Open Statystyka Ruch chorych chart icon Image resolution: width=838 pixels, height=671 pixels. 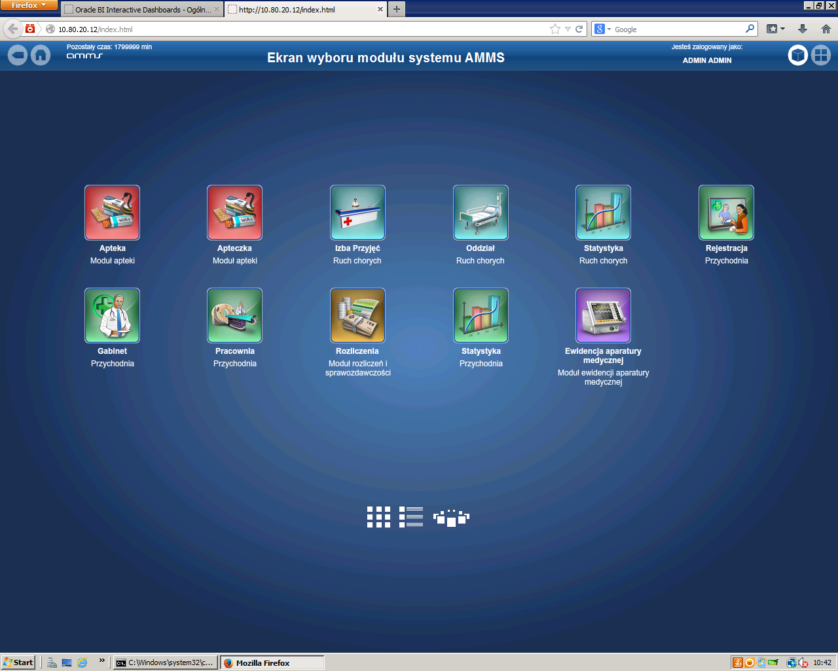[603, 212]
